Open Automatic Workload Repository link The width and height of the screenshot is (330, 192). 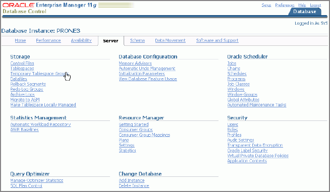tap(40, 124)
